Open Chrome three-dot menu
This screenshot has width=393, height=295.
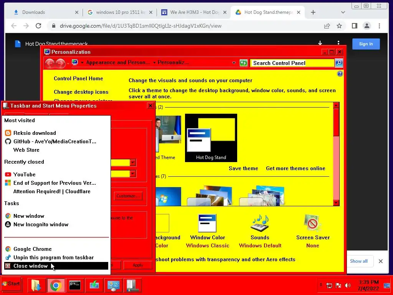coord(379,26)
